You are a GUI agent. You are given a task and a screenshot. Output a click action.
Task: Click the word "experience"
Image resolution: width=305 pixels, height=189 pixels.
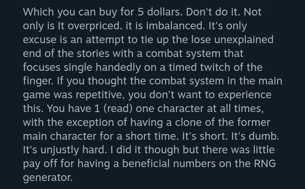[244, 95]
